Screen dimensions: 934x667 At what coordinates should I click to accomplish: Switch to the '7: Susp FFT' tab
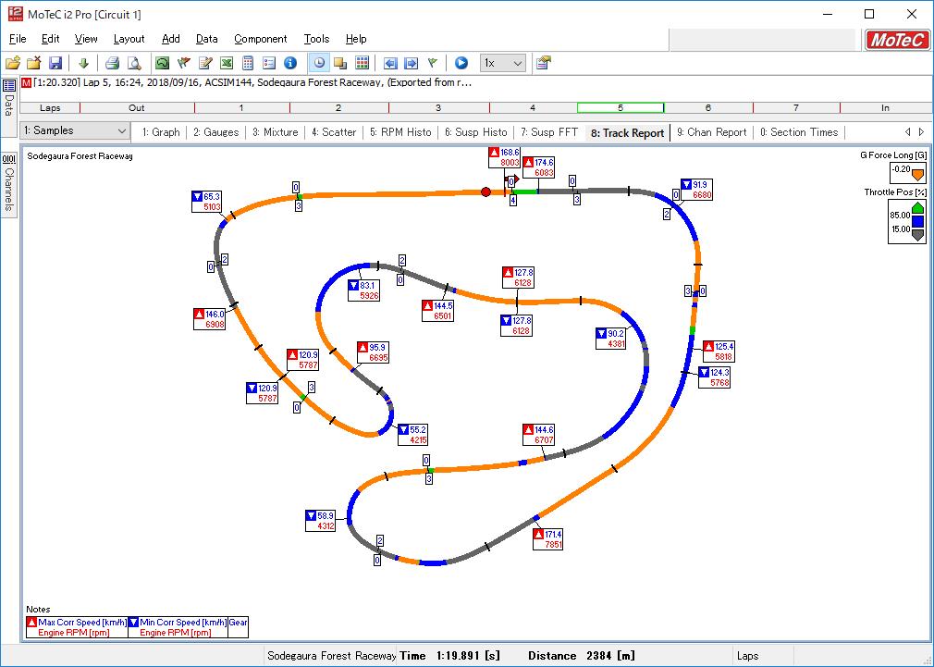549,132
